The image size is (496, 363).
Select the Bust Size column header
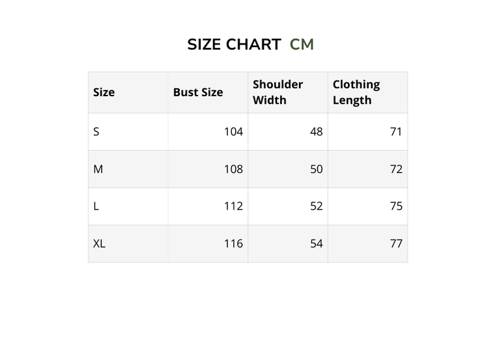click(198, 92)
